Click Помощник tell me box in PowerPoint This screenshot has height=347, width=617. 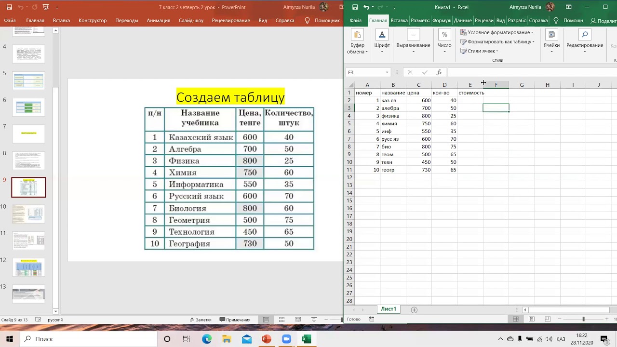point(322,21)
